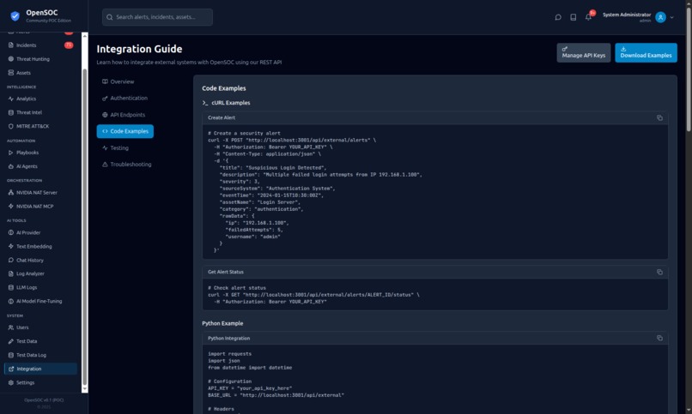Copy the Get Alert Status code snippet
The width and height of the screenshot is (692, 414).
[x=659, y=272]
